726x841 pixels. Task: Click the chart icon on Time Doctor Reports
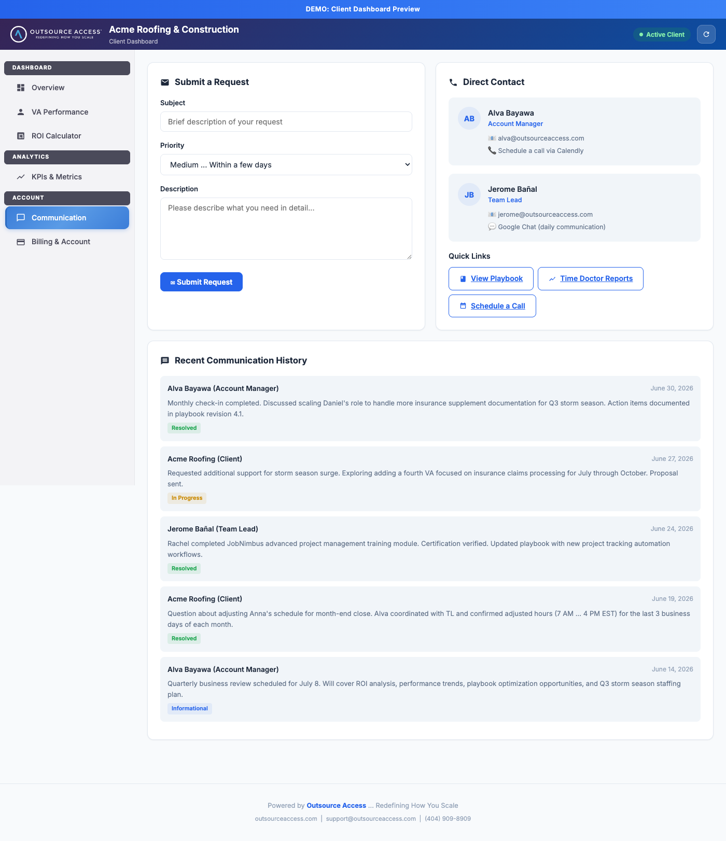tap(552, 279)
